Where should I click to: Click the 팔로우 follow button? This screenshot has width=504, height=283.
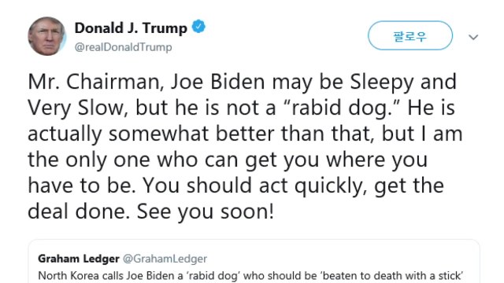[410, 35]
